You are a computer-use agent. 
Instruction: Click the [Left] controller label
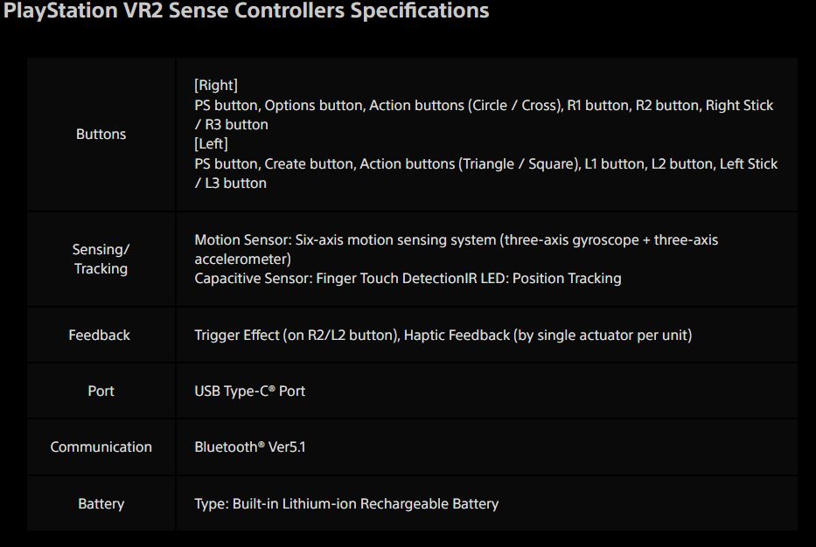(211, 144)
